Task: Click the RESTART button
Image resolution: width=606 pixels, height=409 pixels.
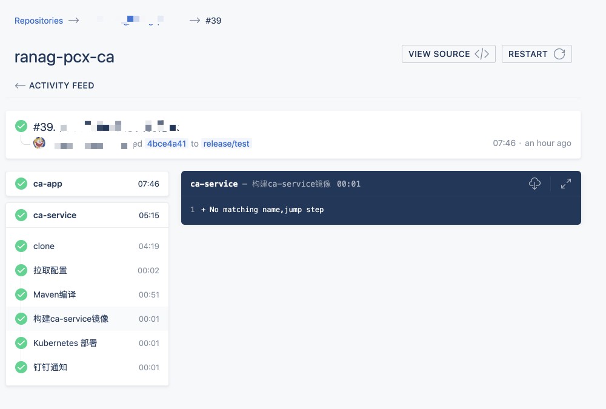Action: click(x=536, y=53)
